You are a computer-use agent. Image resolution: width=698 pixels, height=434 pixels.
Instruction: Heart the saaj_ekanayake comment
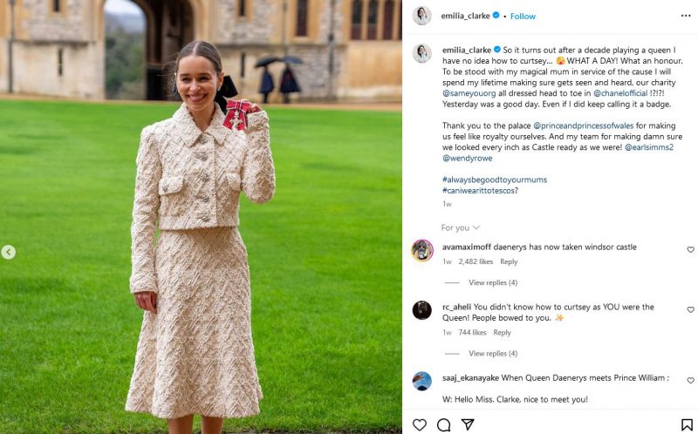point(690,381)
